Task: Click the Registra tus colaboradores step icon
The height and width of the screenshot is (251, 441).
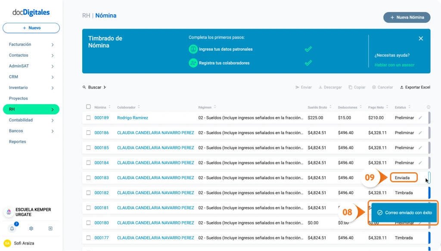Action: click(x=193, y=63)
